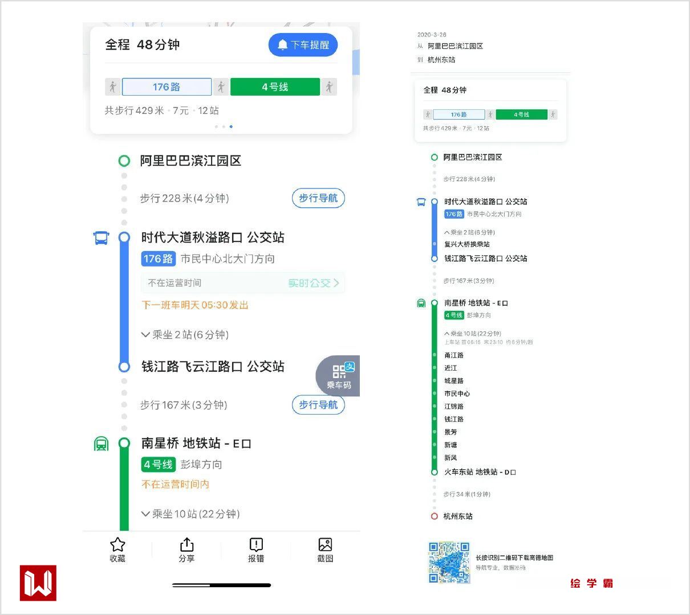Select 景芳 station
This screenshot has width=690, height=615.
pos(450,432)
